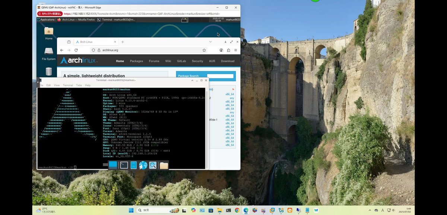Open the Firefox tab overview icon

click(69, 42)
